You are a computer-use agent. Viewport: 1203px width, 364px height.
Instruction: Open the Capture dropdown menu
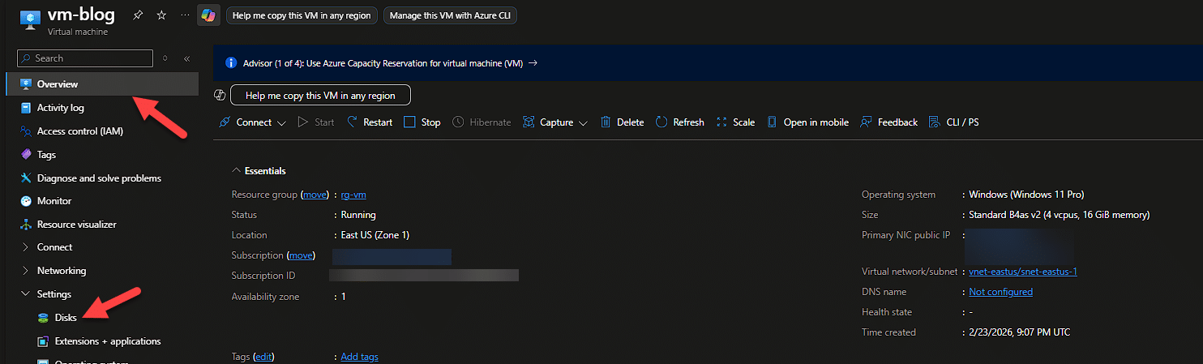click(x=556, y=122)
